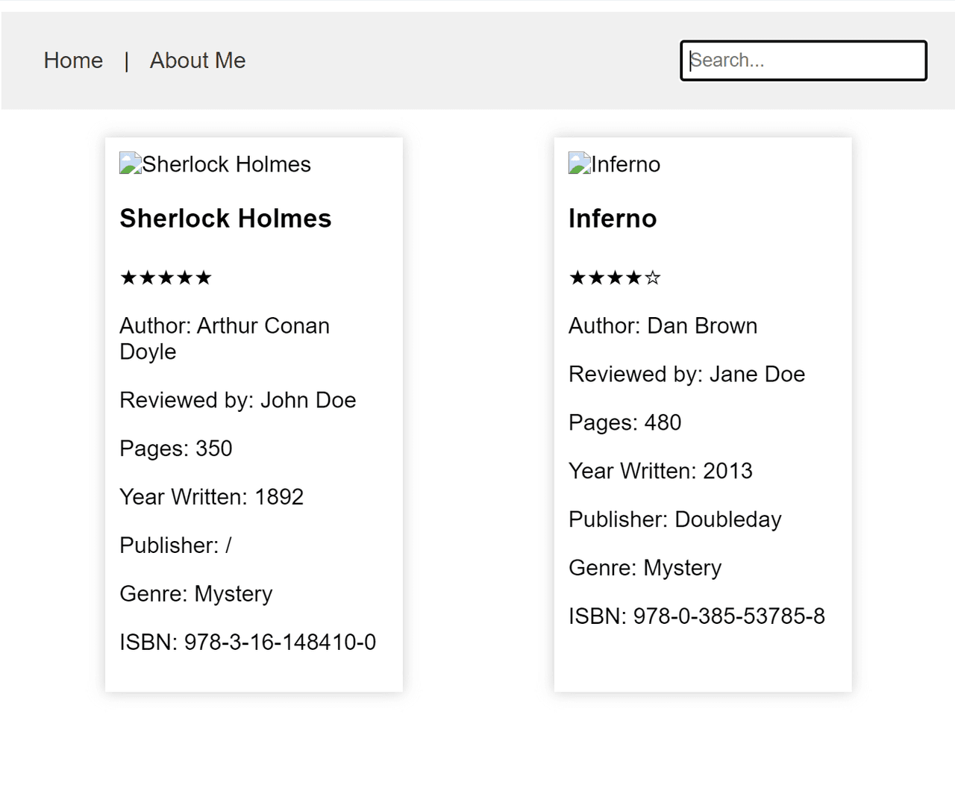This screenshot has width=955, height=788.
Task: Click Pages: 480 on Inferno card
Action: [624, 423]
